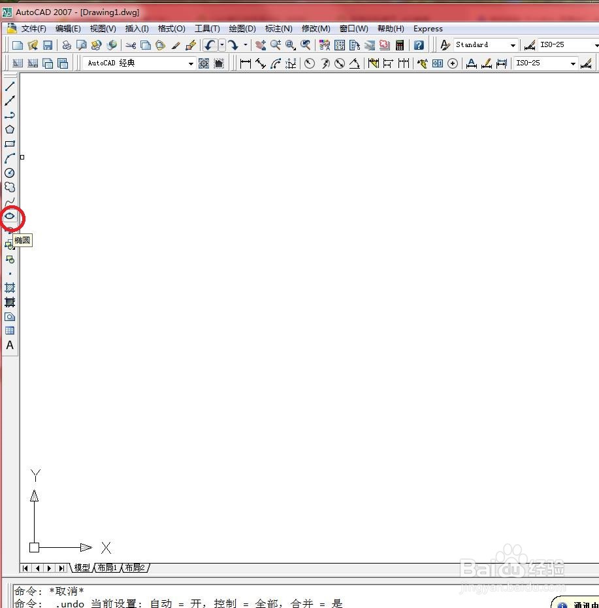
Task: Switch to the 布局2 tab
Action: pos(135,567)
